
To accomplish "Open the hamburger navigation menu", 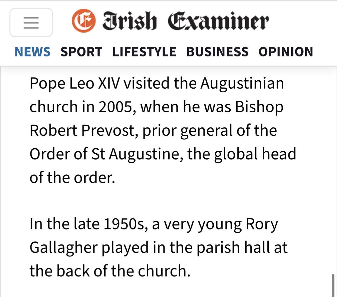I will (x=31, y=23).
